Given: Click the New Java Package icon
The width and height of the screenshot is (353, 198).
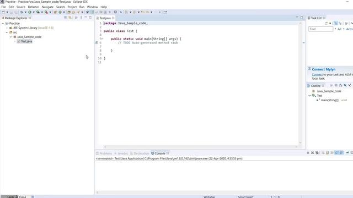Looking at the screenshot, I should pos(55,12).
